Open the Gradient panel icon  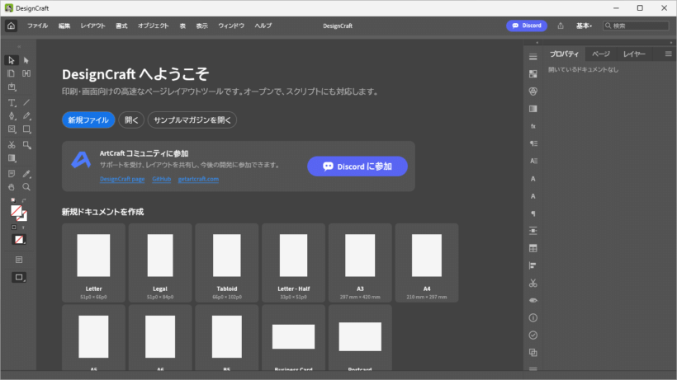pyautogui.click(x=533, y=109)
